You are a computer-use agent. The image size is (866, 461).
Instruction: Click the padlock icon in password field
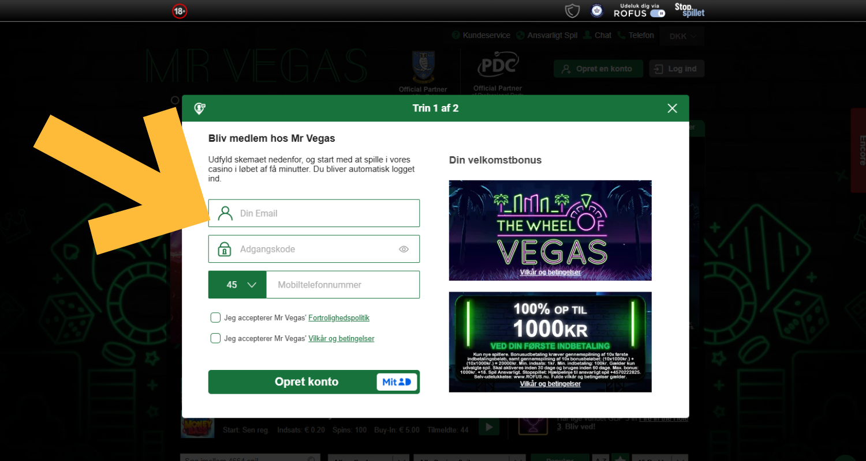224,249
